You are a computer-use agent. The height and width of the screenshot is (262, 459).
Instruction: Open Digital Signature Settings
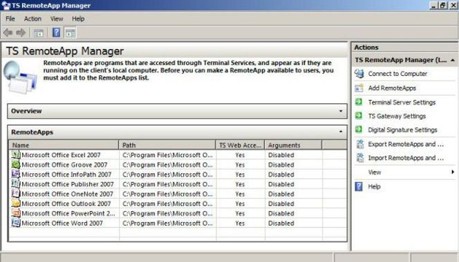click(402, 130)
